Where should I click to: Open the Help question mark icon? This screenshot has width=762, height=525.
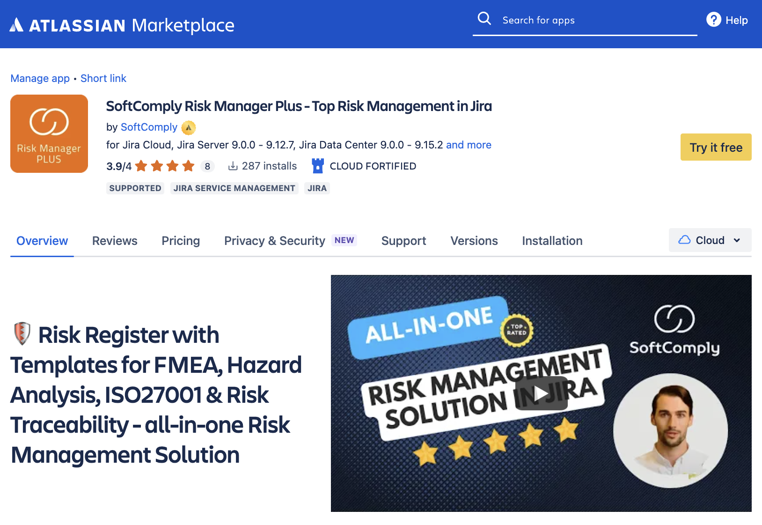(713, 20)
